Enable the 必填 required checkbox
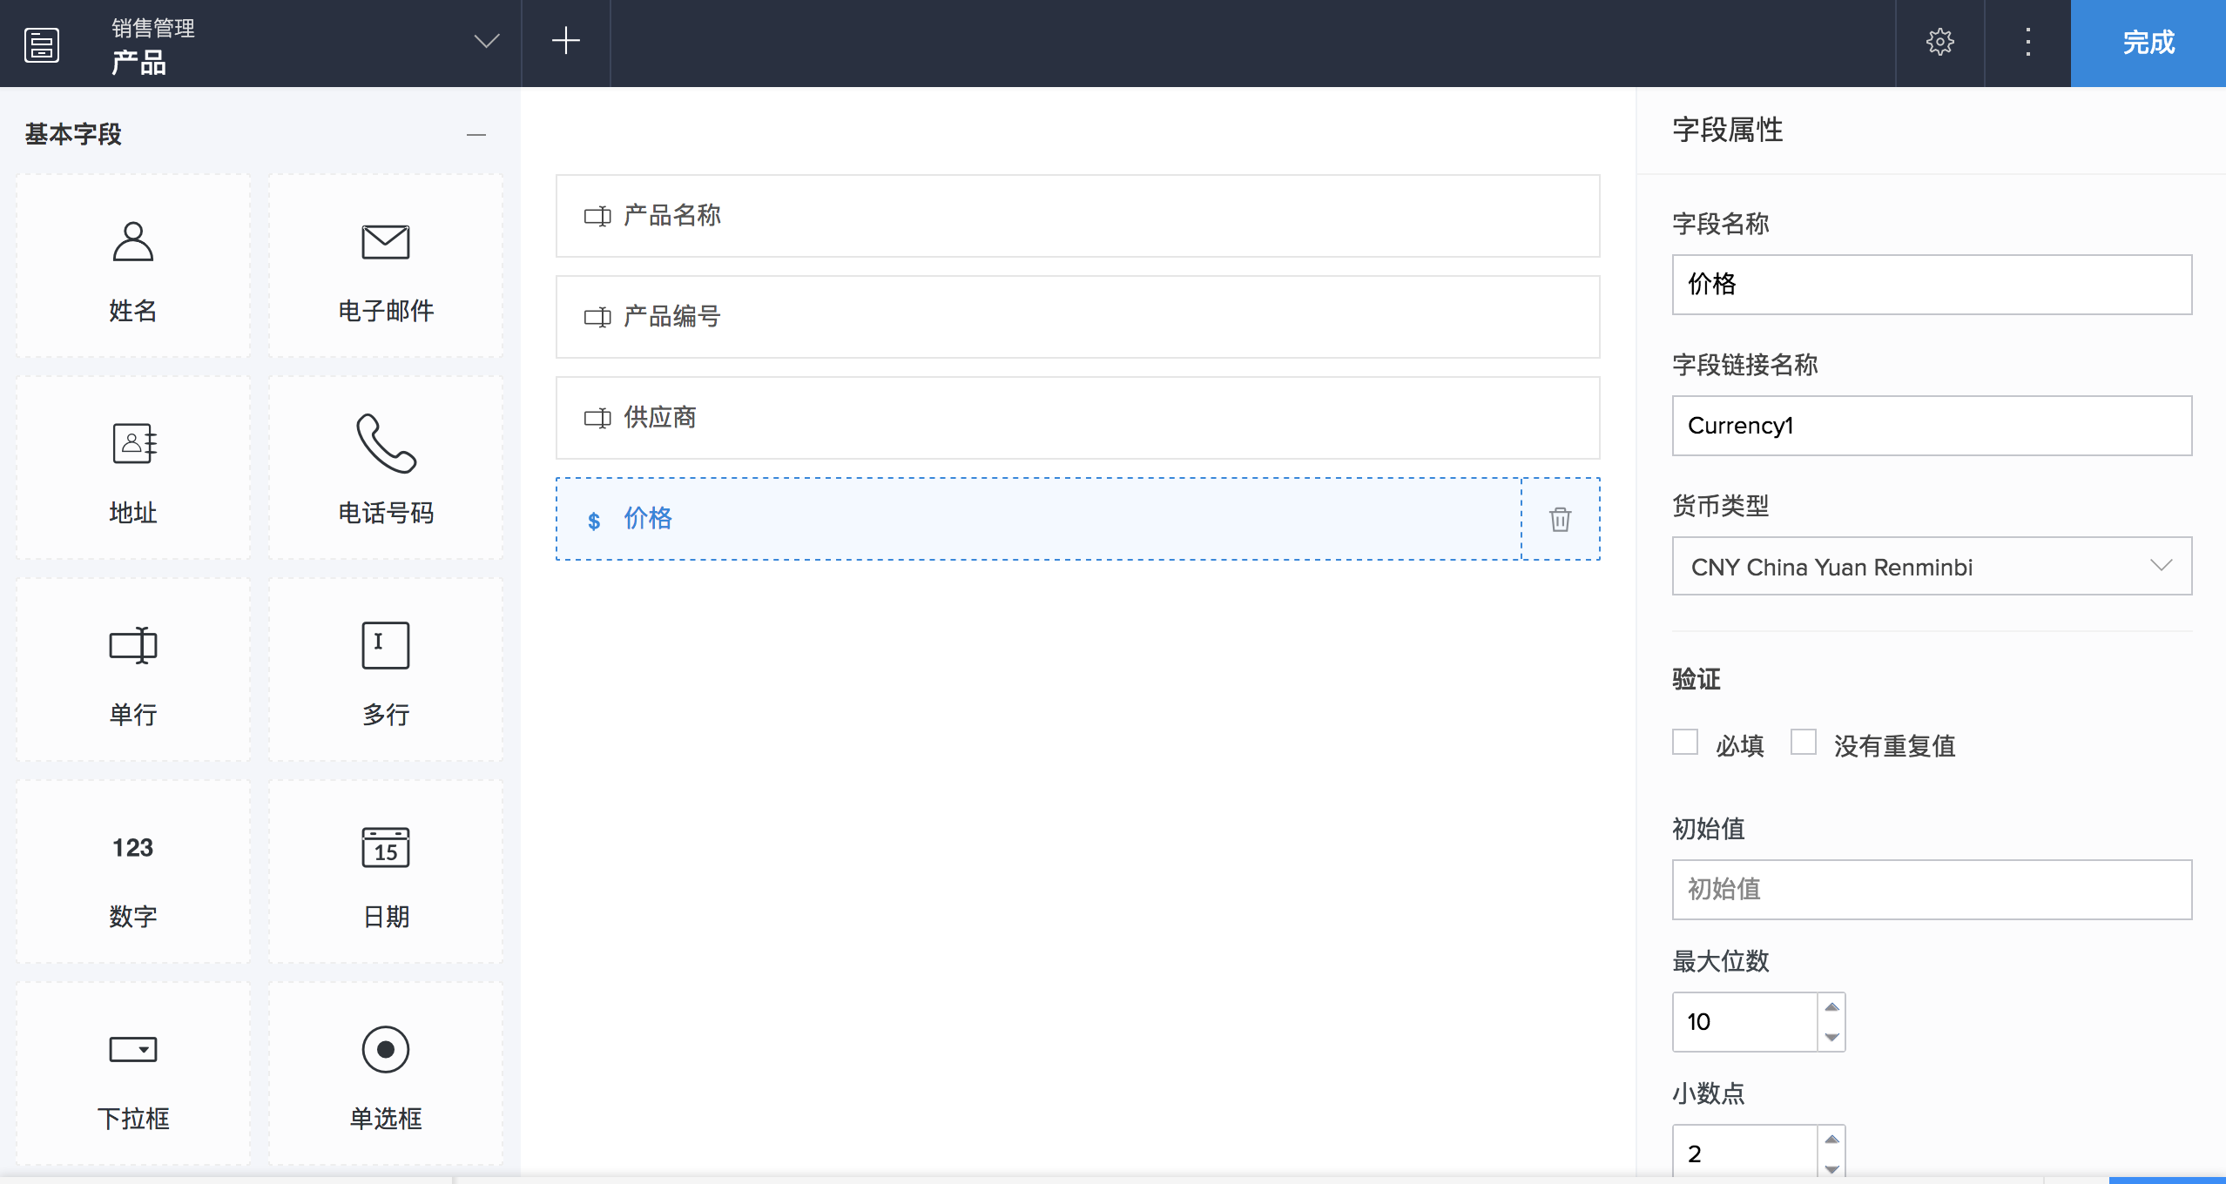 [x=1685, y=743]
